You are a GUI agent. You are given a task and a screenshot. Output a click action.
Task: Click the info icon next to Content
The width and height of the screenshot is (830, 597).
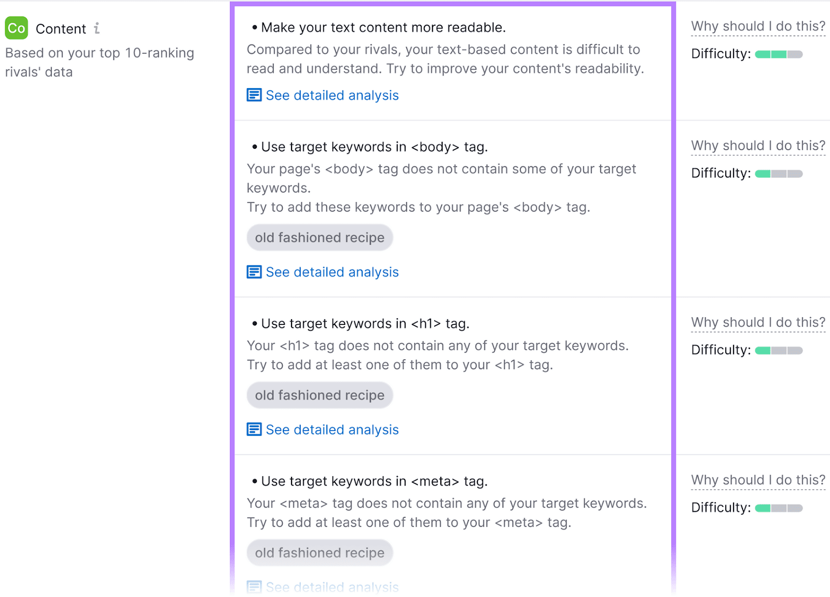(x=96, y=30)
